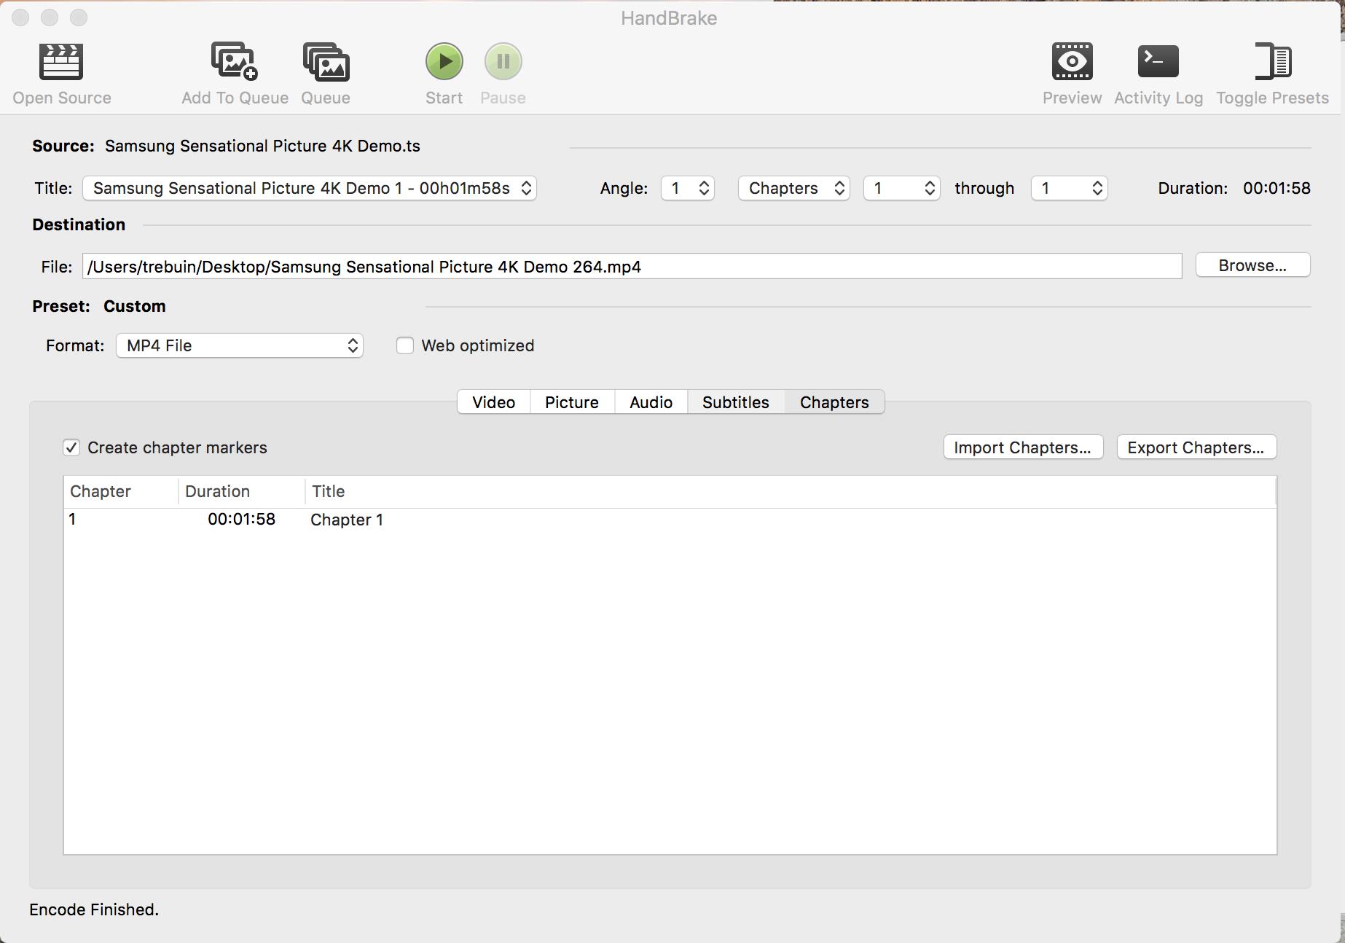Open the Format MP4 File dropdown
The image size is (1345, 943).
click(240, 345)
